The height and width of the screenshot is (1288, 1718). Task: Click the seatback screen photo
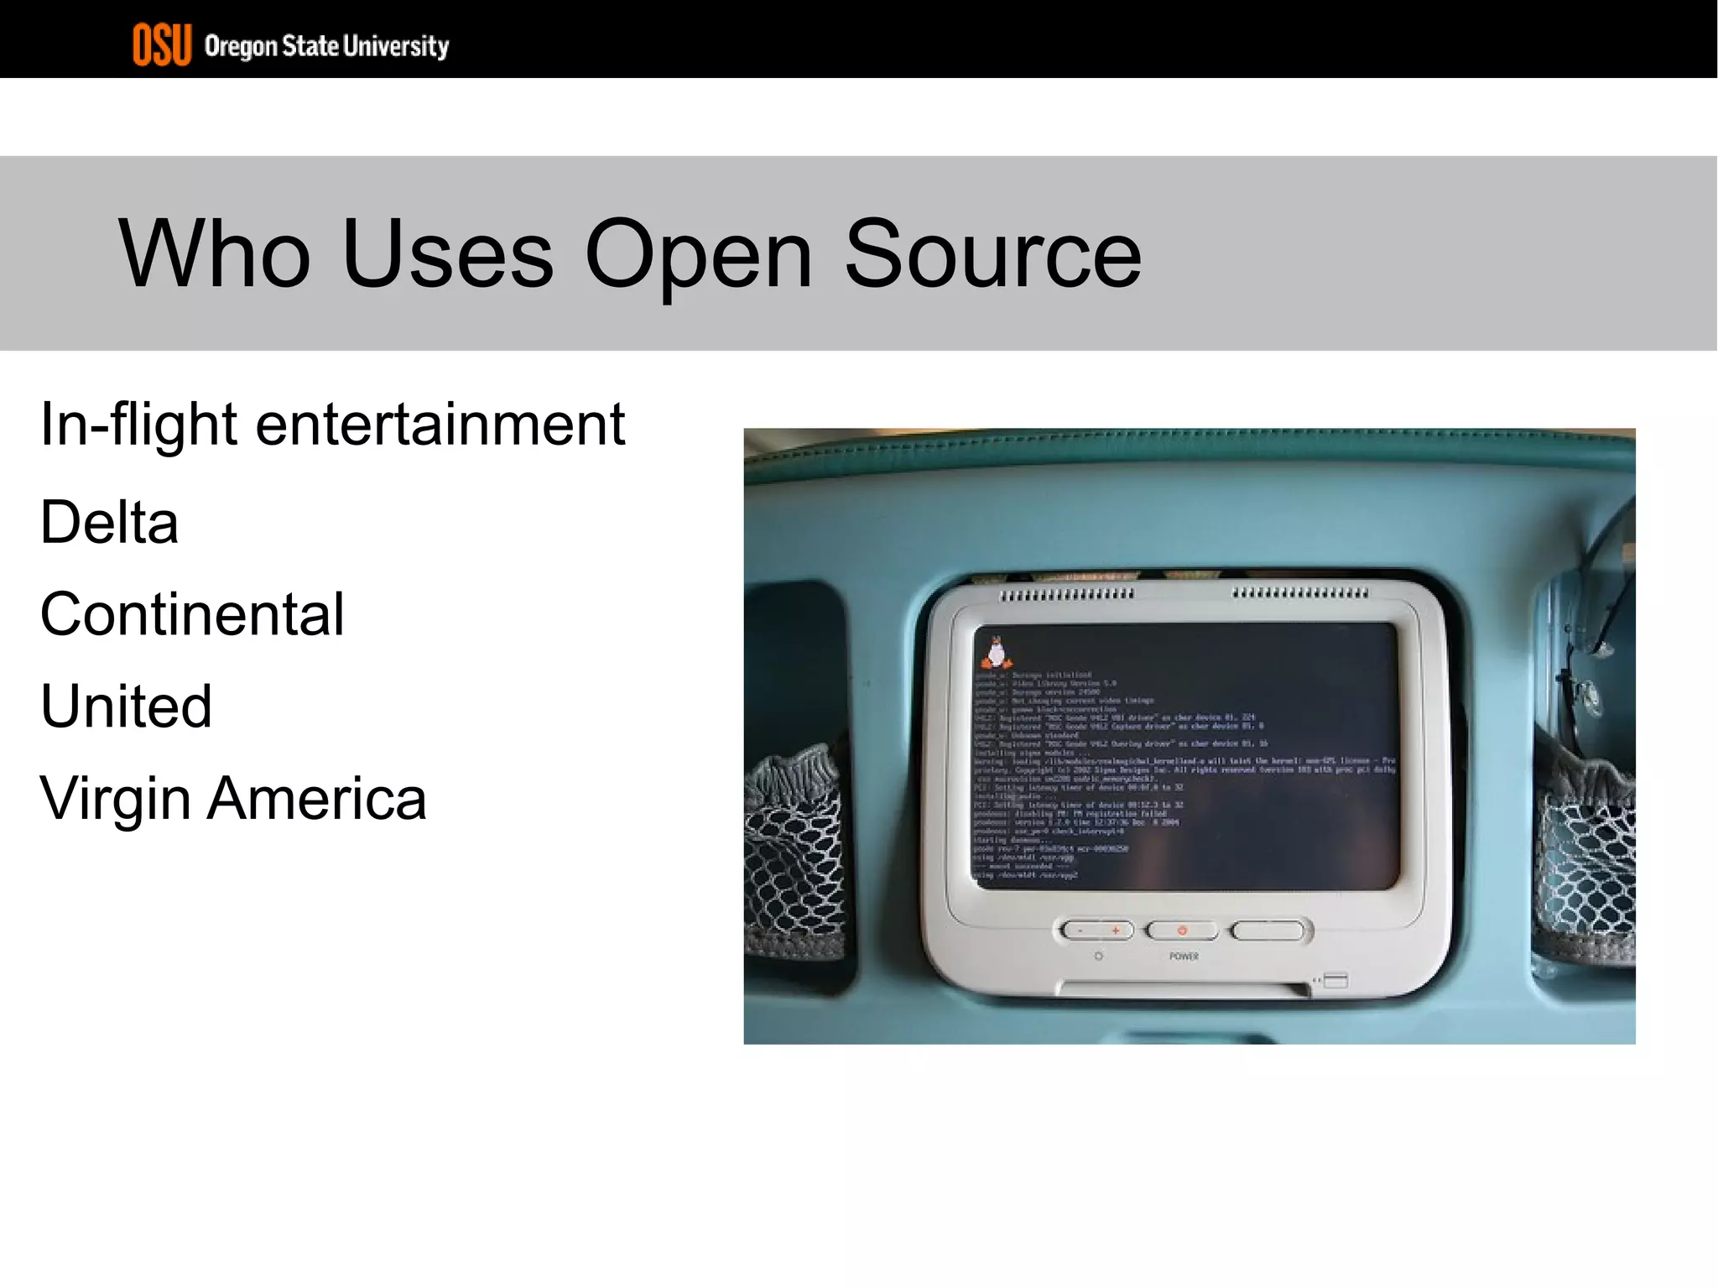(1189, 736)
